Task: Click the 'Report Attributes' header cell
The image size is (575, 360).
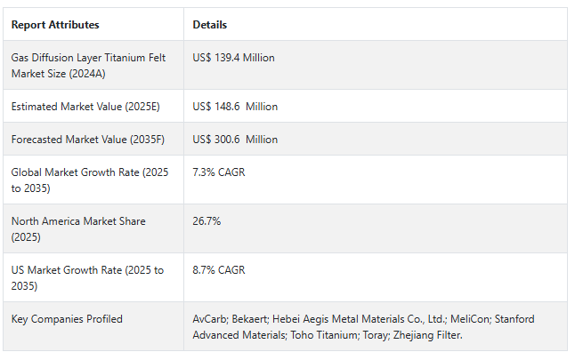Action: pyautogui.click(x=55, y=25)
